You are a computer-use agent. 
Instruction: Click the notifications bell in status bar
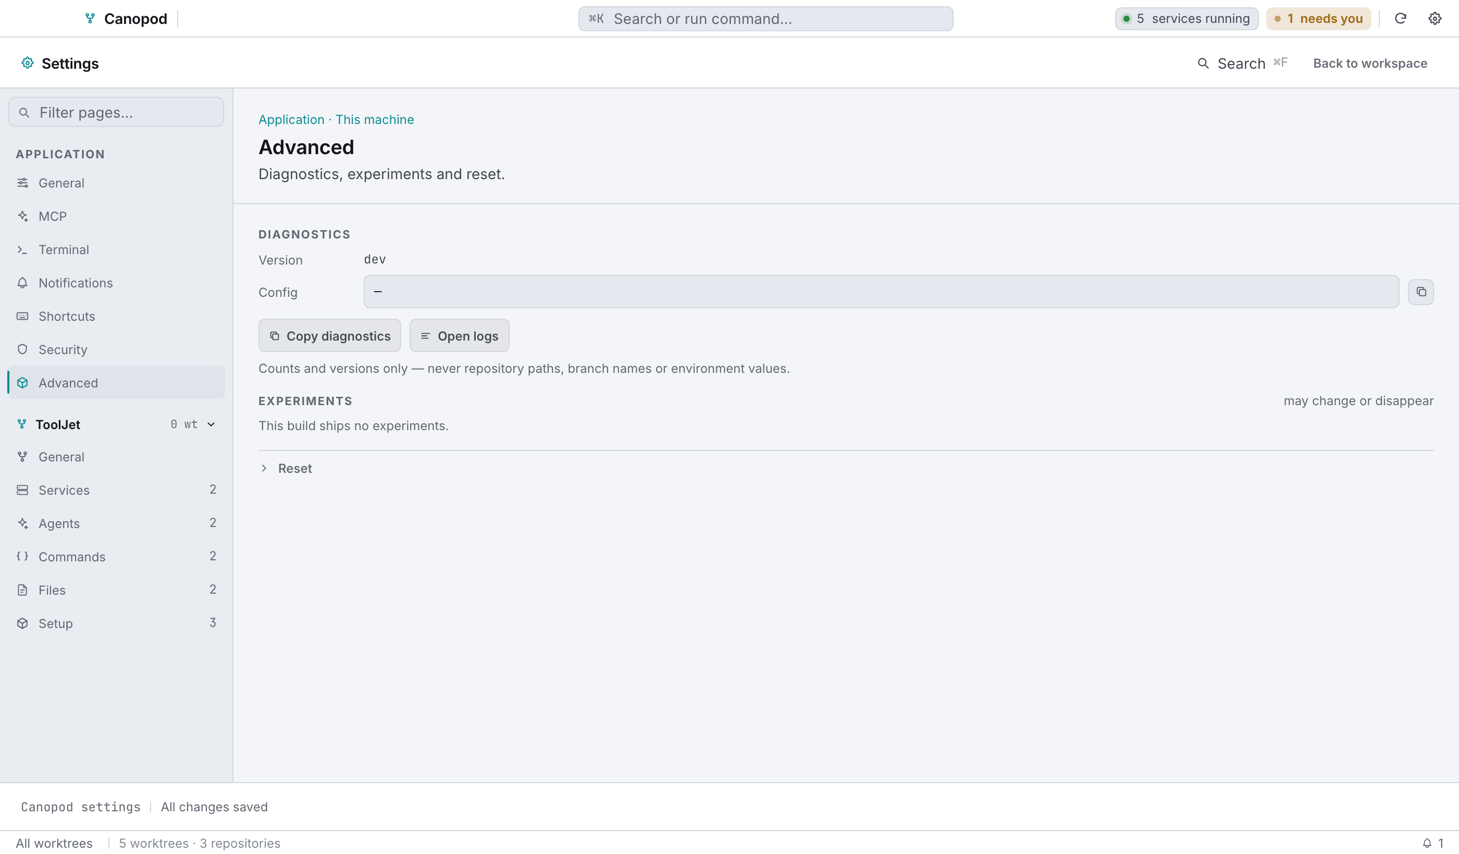[1427, 843]
